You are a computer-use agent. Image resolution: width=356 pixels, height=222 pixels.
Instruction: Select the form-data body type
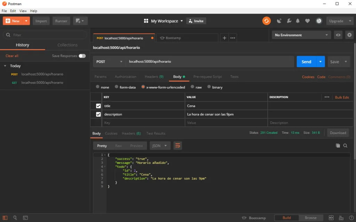[x=116, y=87]
